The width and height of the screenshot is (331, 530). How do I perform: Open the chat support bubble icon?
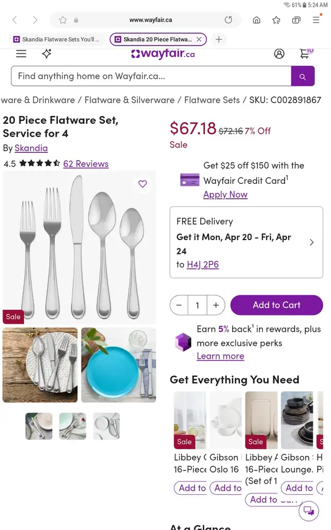click(x=308, y=510)
